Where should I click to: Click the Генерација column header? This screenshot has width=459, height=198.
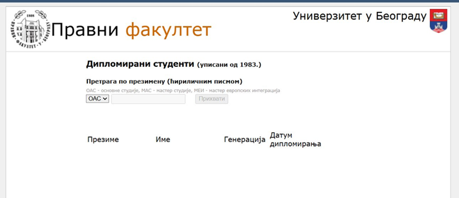click(x=245, y=140)
